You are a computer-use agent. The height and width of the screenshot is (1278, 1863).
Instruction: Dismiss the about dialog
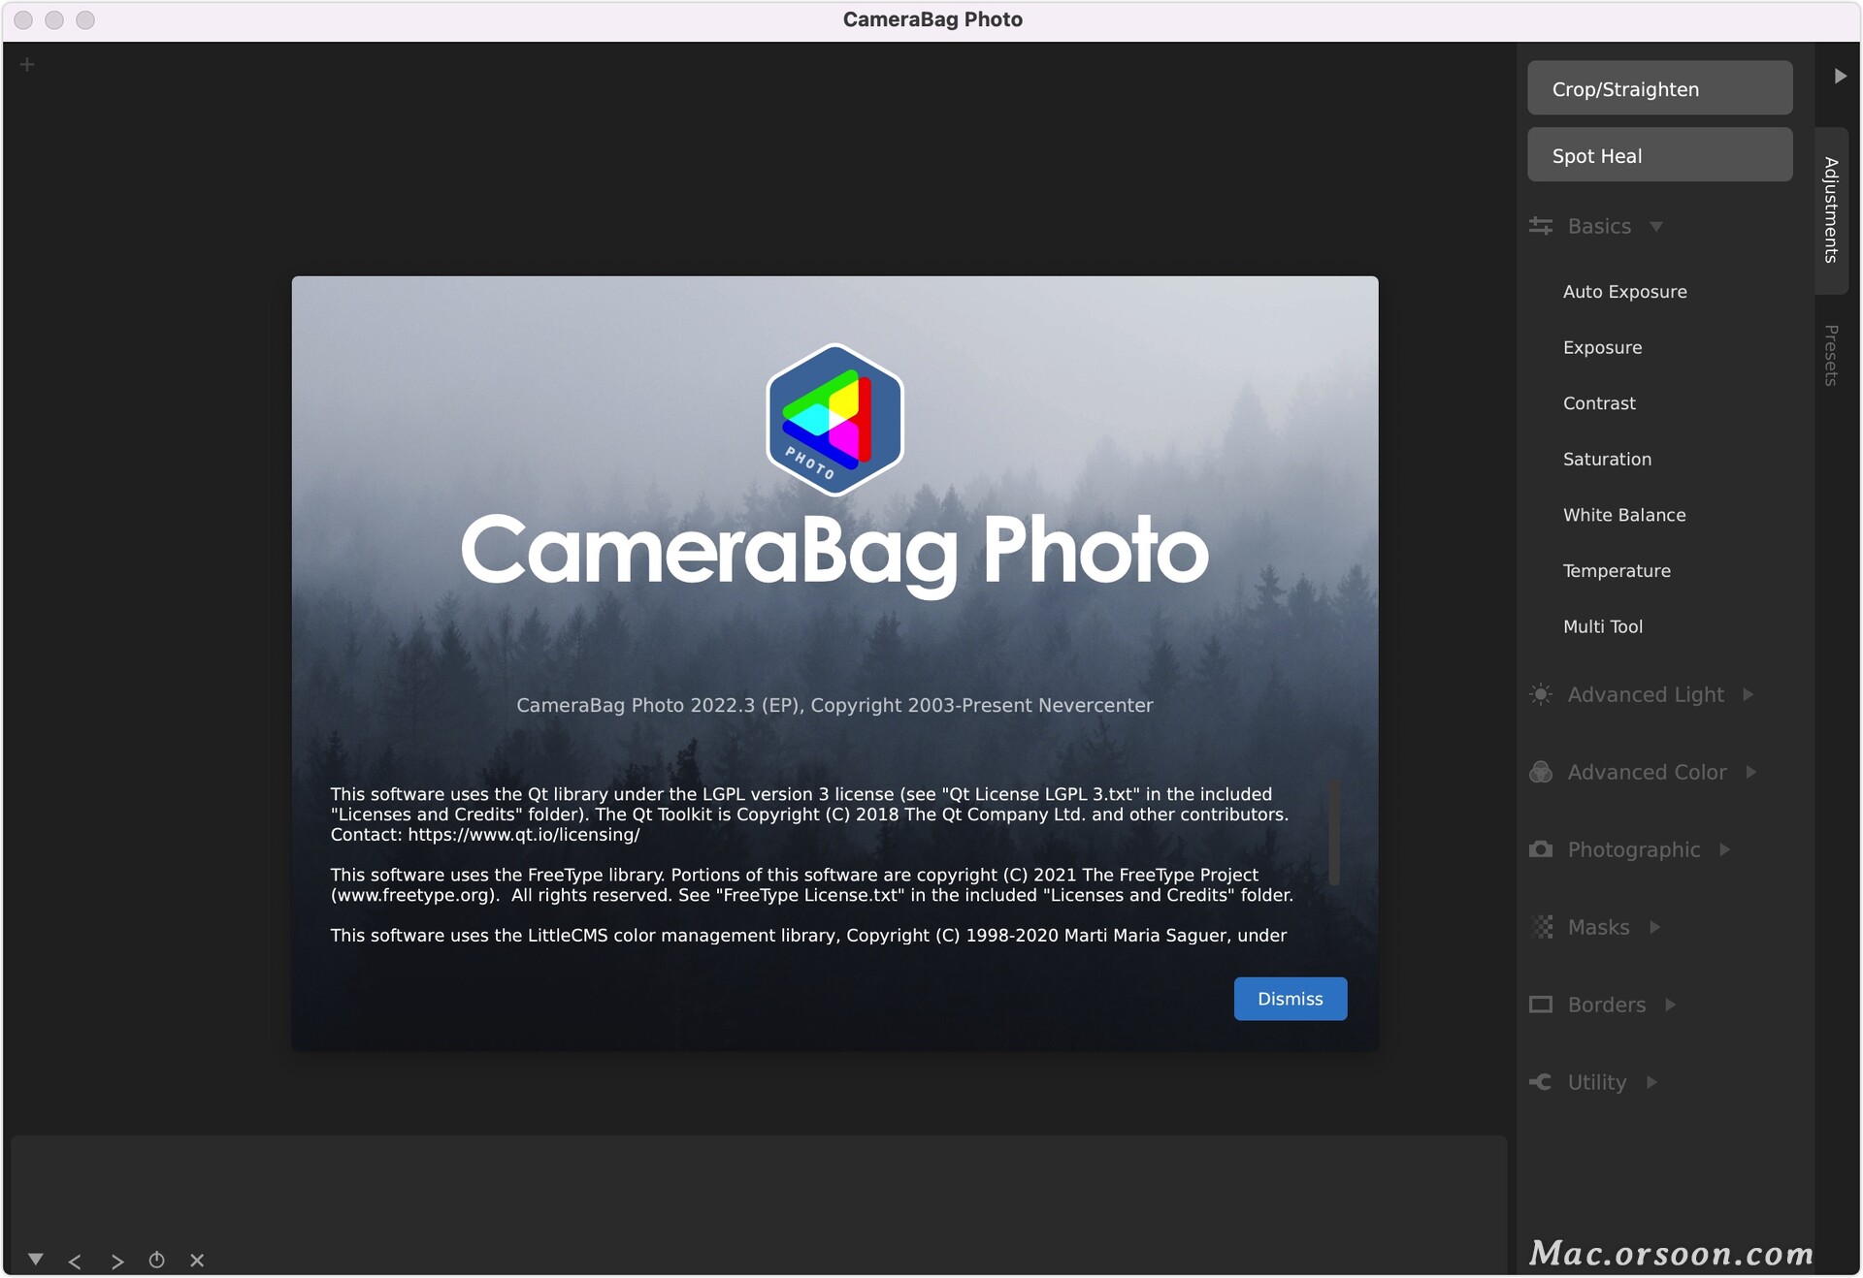click(x=1290, y=999)
